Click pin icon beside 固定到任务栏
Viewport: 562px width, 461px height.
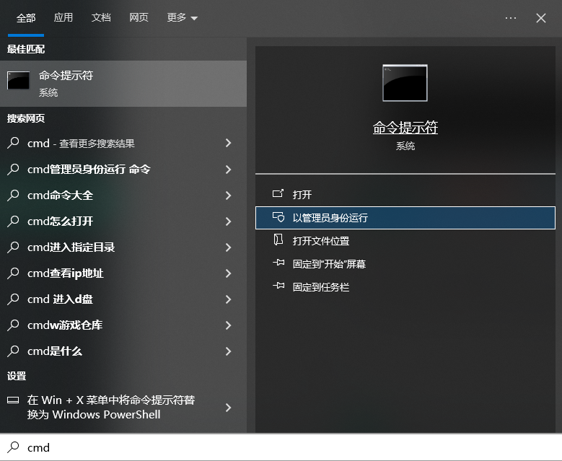278,286
